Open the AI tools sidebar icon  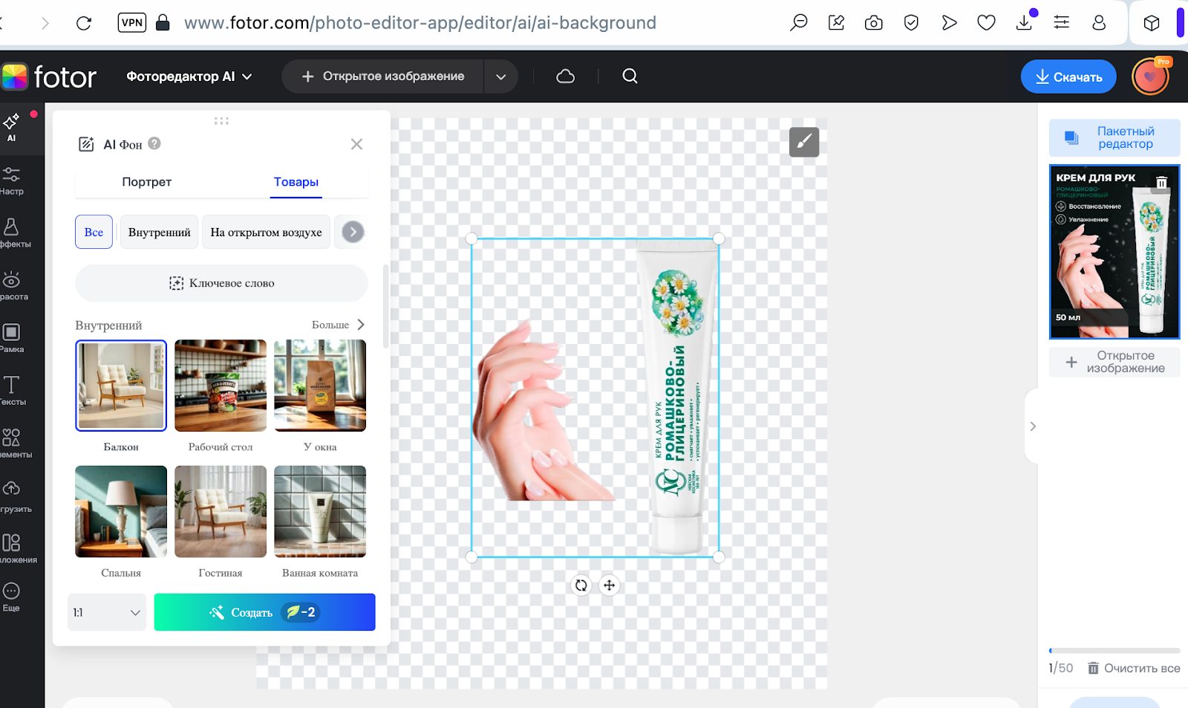click(x=12, y=127)
